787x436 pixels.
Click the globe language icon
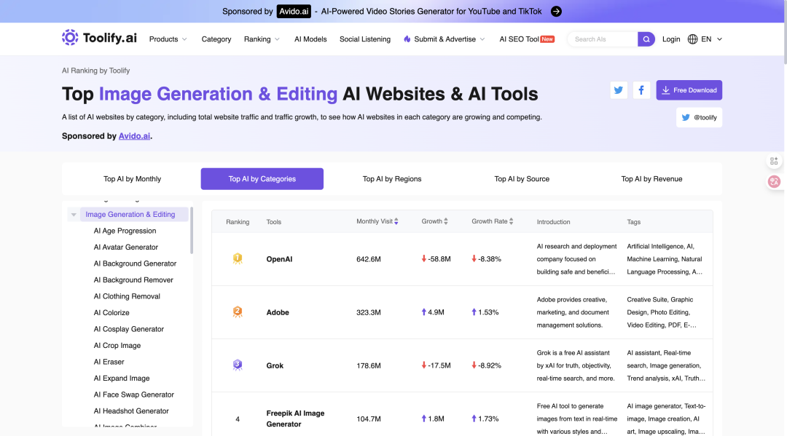click(x=693, y=39)
